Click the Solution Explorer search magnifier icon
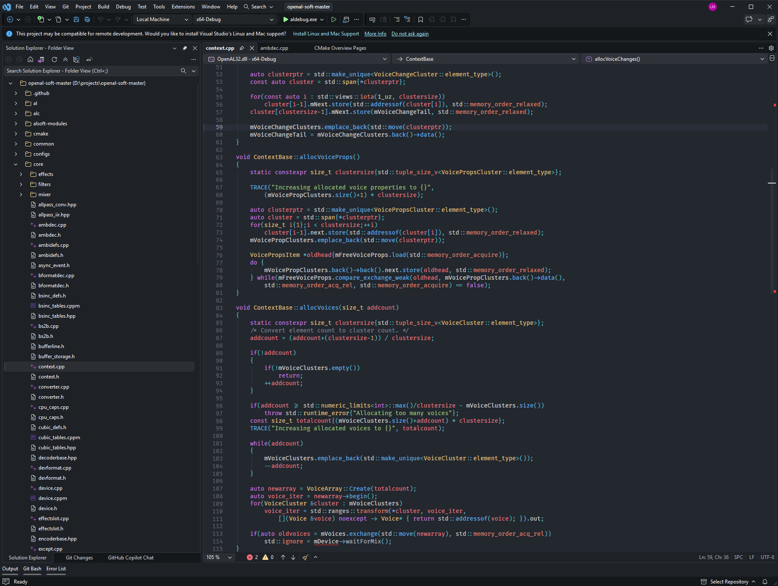Screen dimensions: 778x586 [184, 71]
